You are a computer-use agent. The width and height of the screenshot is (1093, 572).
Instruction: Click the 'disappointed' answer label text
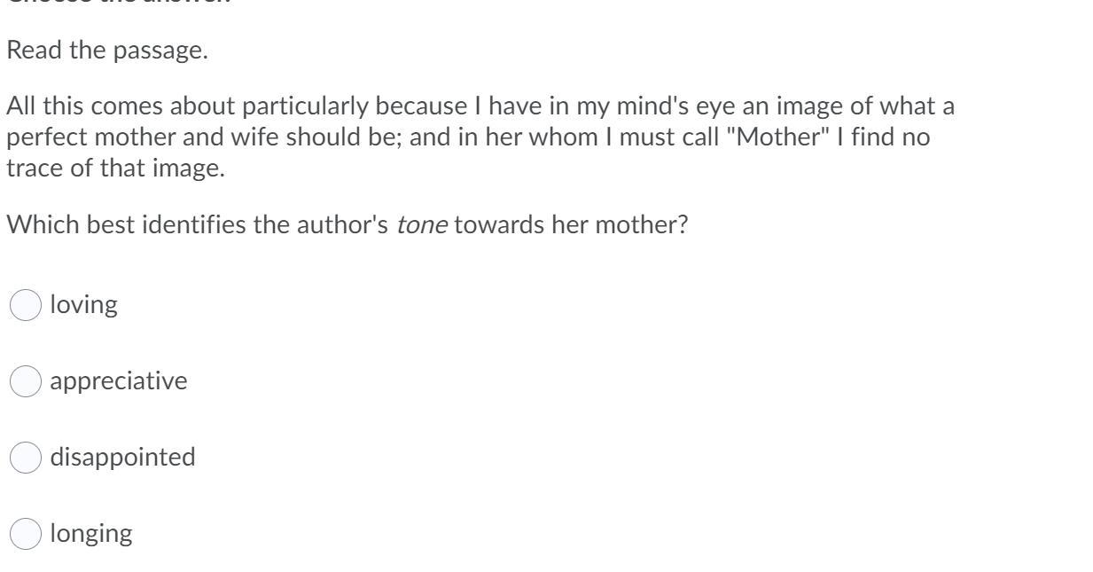(122, 458)
